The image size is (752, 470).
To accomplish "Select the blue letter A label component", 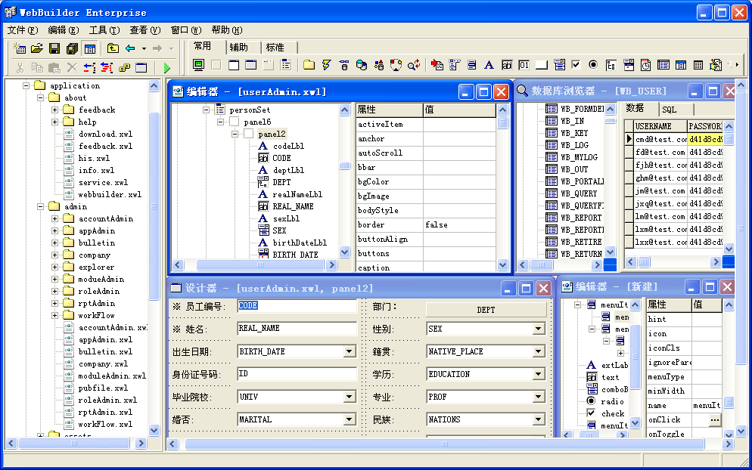I will coord(489,65).
